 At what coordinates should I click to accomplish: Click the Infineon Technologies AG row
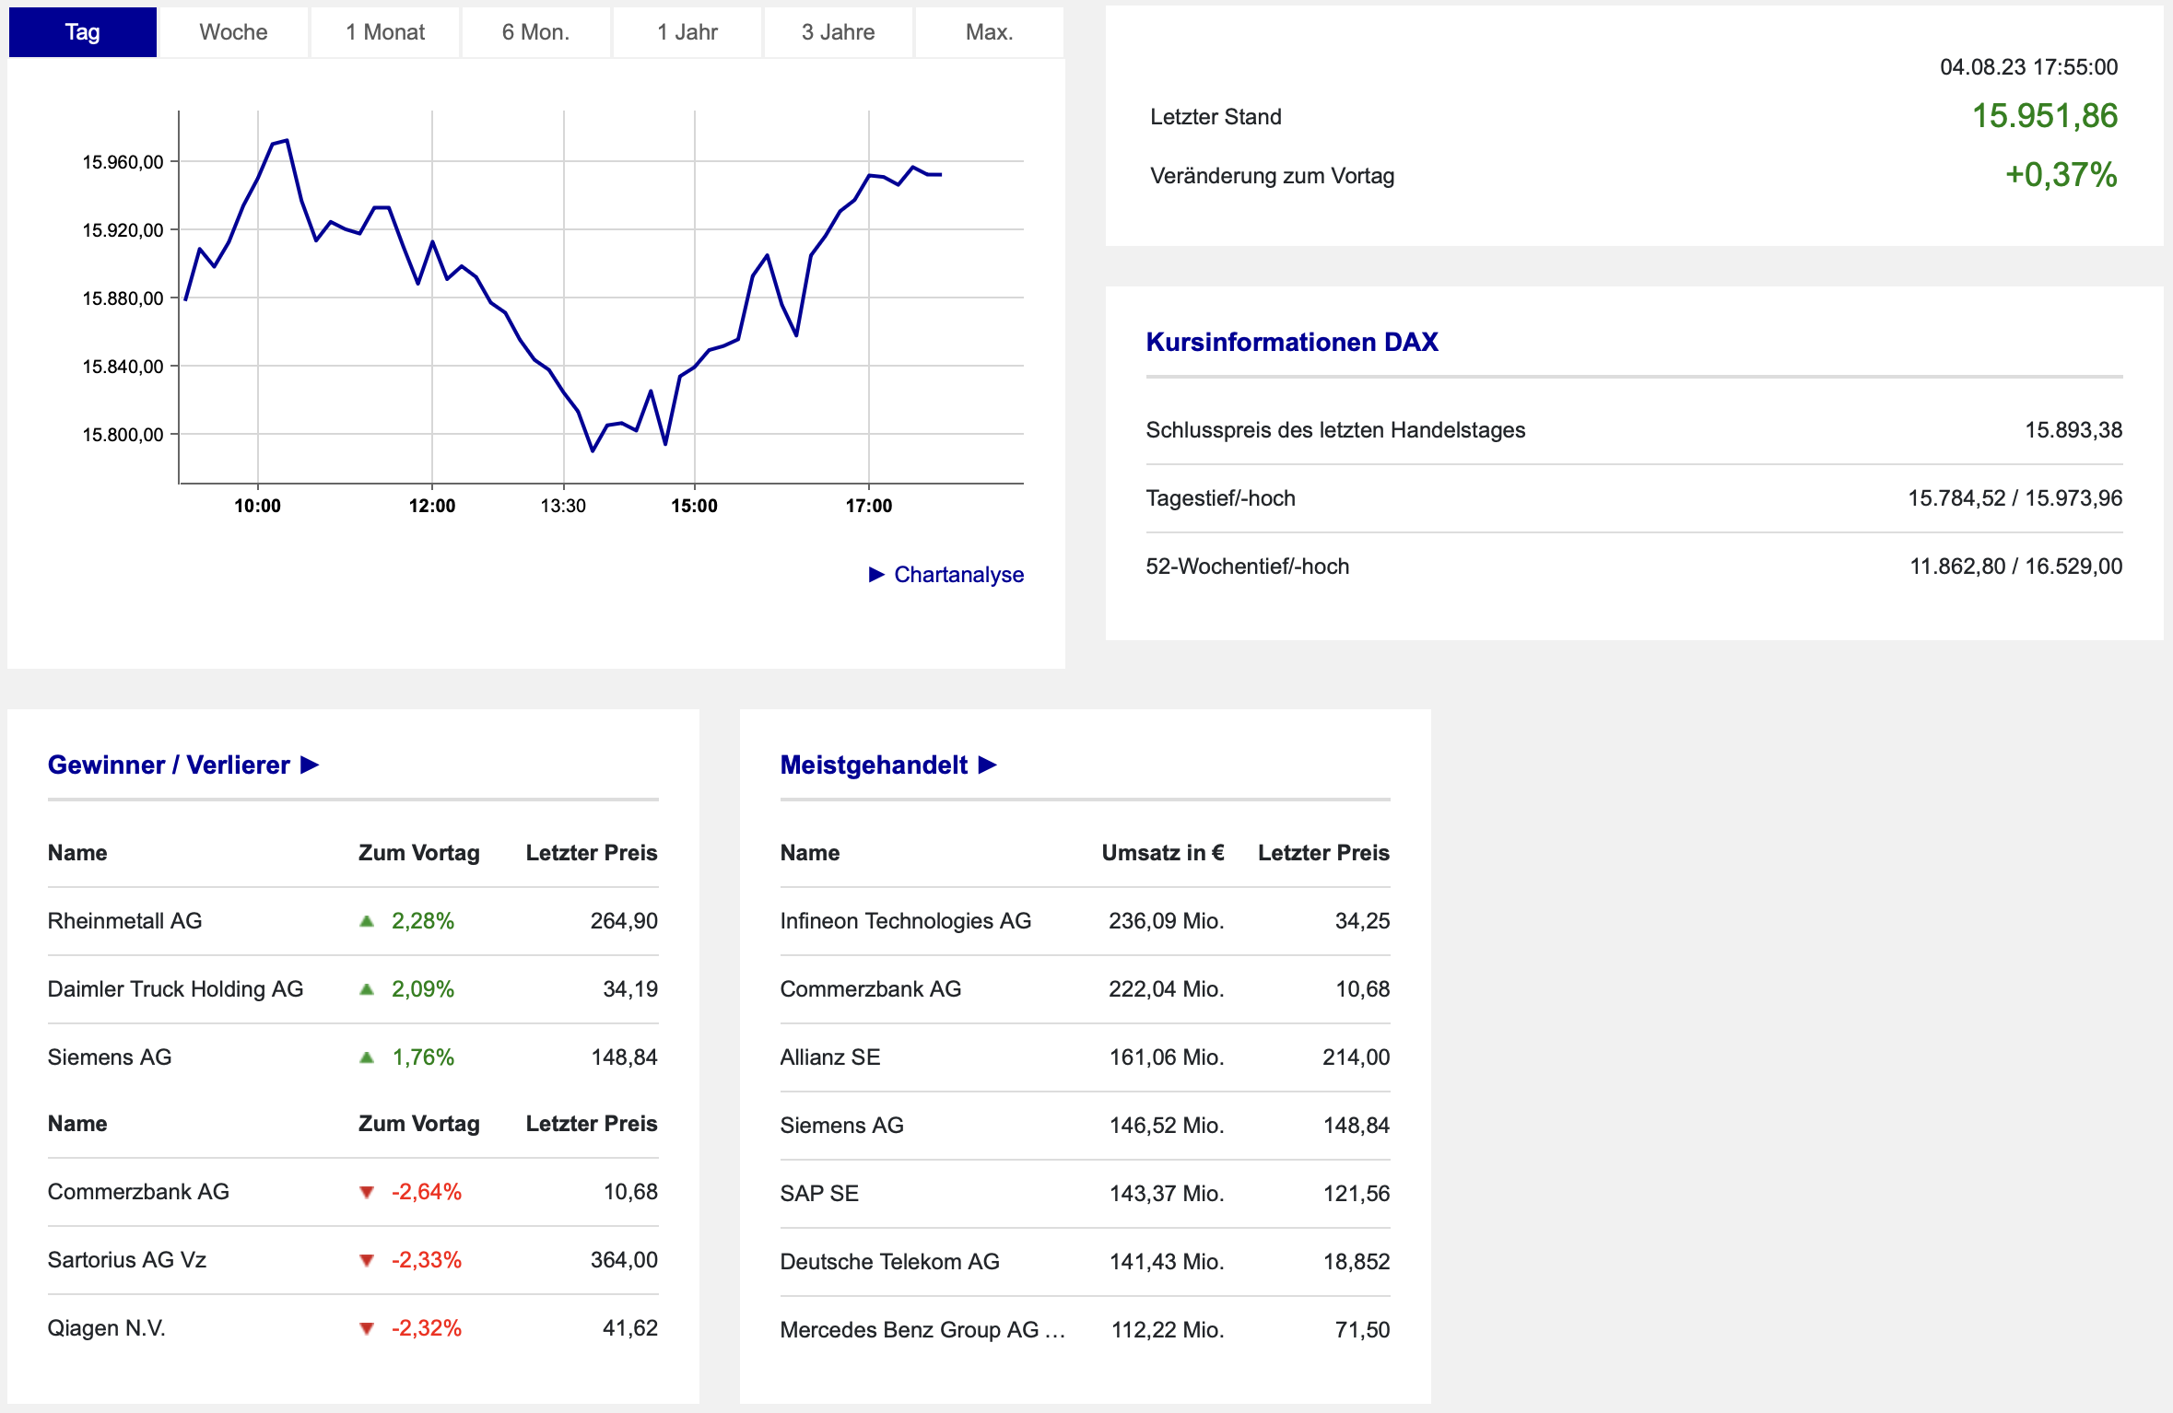[x=1085, y=921]
